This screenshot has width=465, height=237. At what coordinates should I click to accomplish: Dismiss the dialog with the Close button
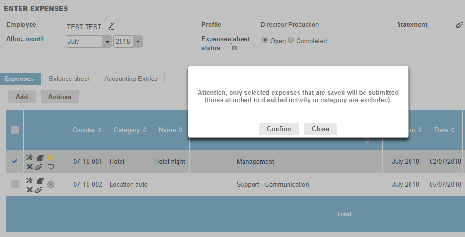(320, 129)
